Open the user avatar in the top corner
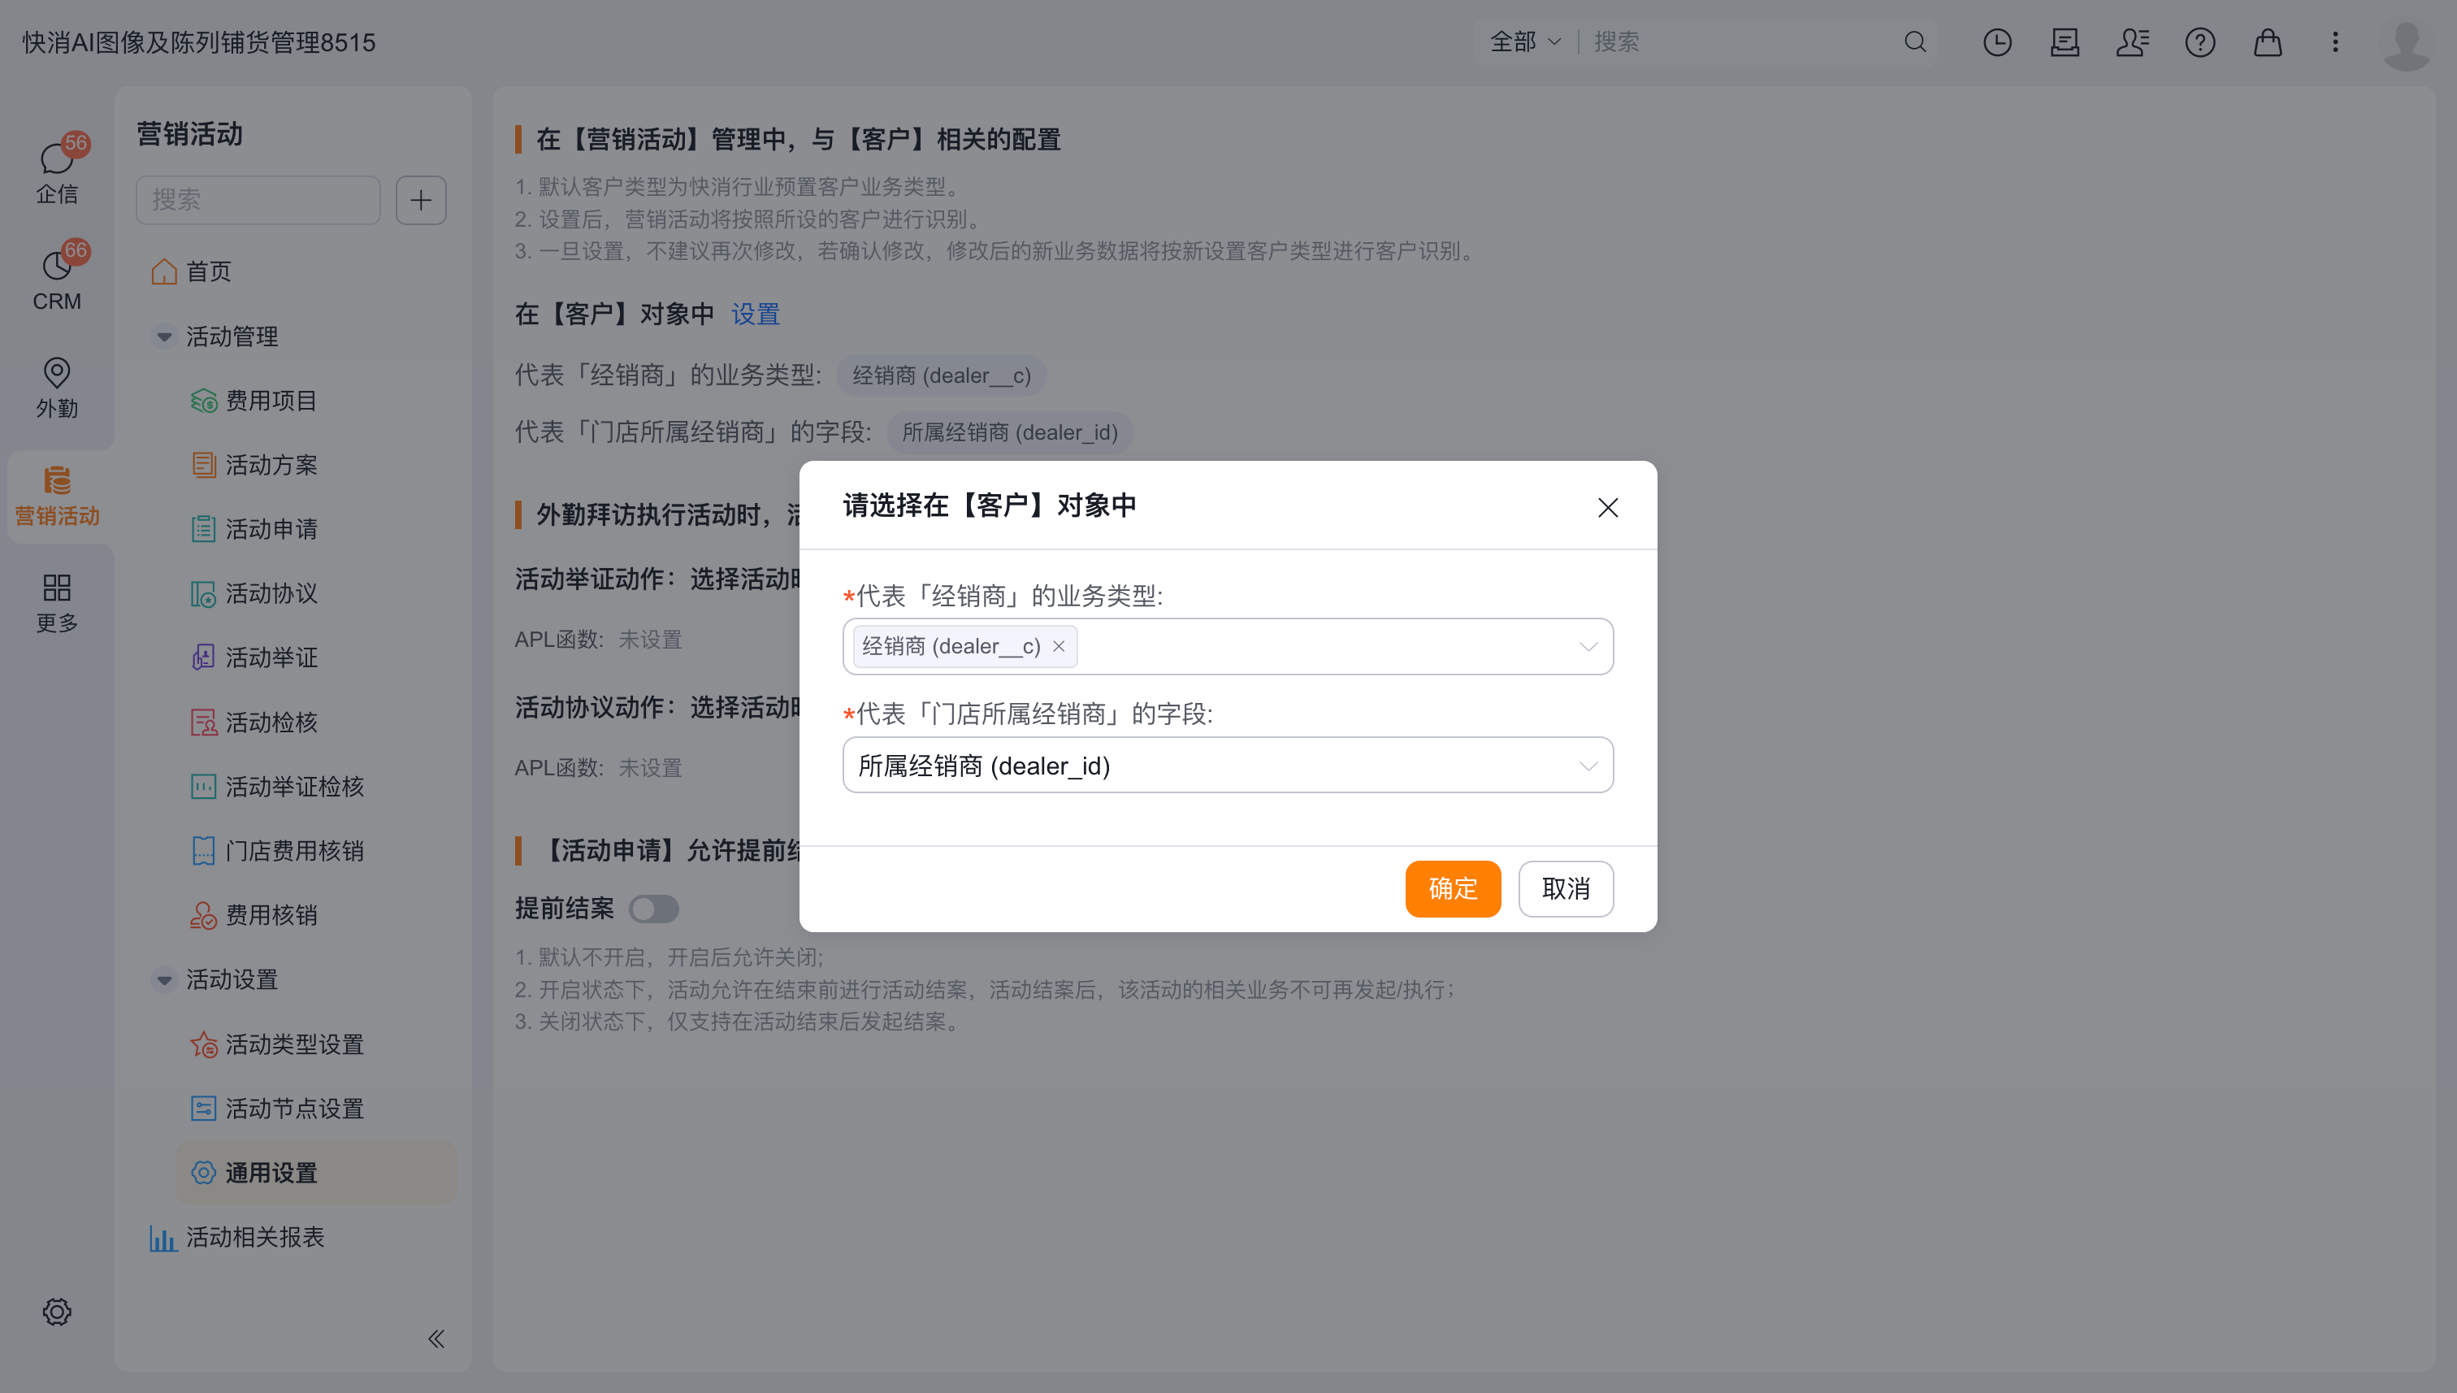 (2407, 44)
